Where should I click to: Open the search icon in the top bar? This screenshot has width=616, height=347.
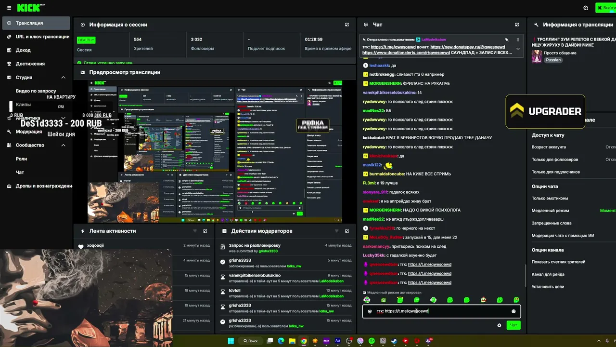586,8
